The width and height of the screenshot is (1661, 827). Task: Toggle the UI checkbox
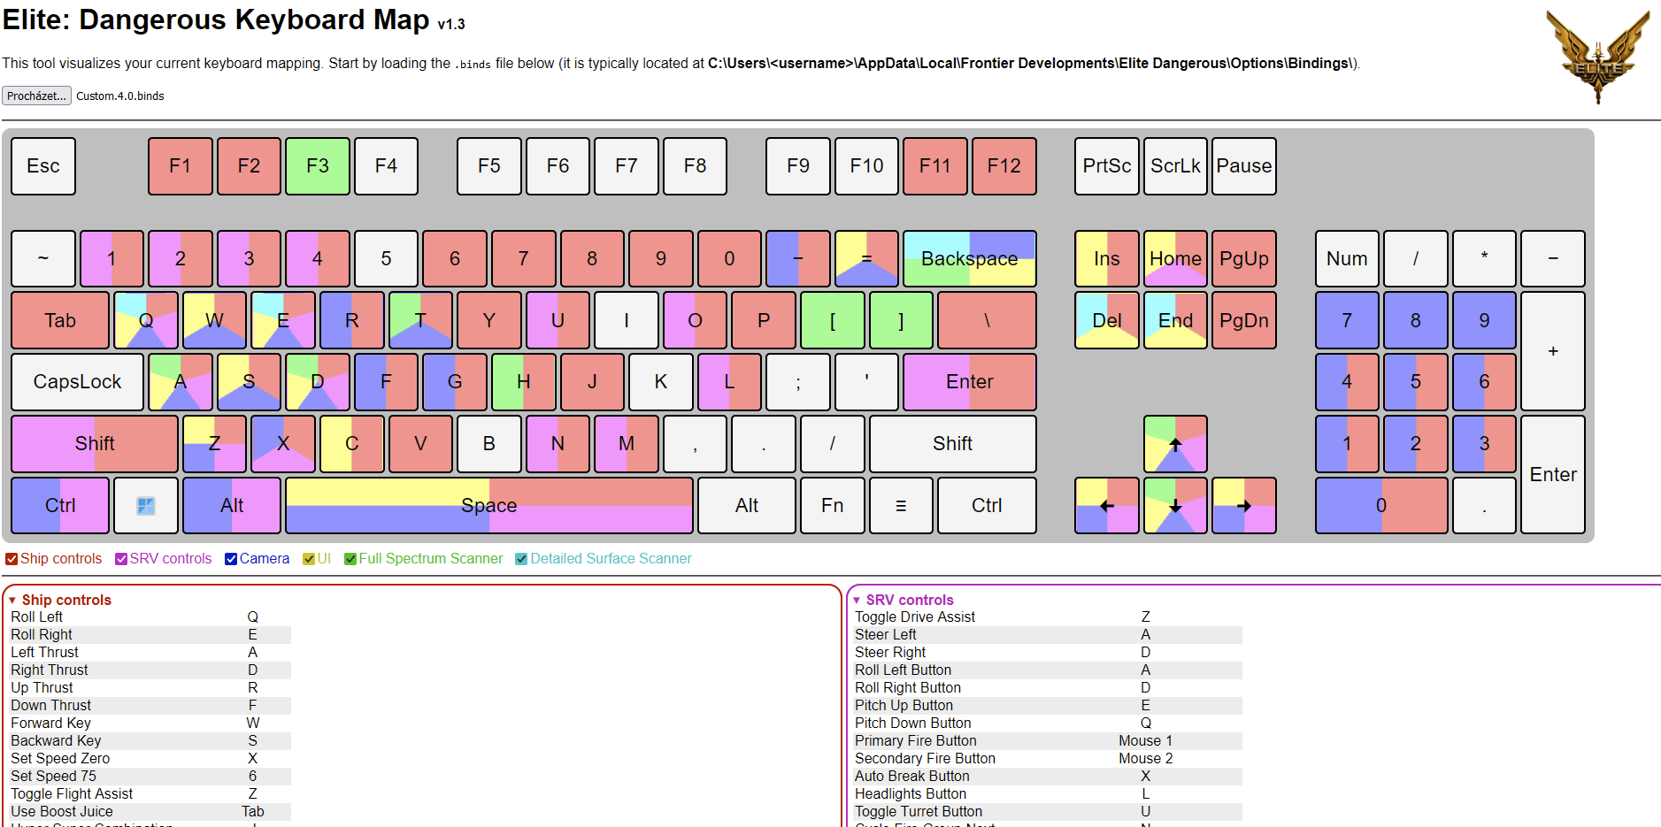click(309, 559)
